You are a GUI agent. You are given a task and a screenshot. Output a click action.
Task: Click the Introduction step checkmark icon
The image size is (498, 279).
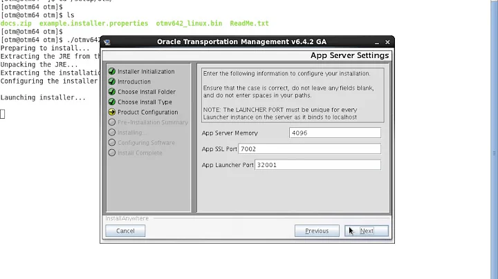pos(112,81)
